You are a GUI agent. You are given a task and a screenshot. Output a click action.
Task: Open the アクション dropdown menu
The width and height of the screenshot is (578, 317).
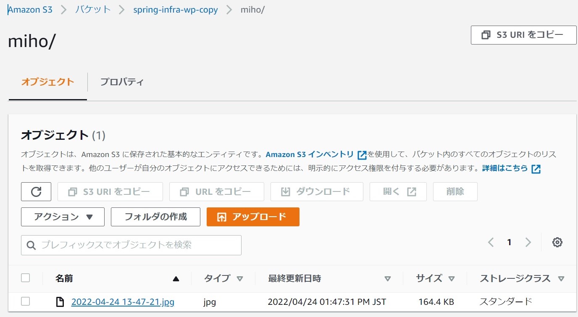coord(62,217)
